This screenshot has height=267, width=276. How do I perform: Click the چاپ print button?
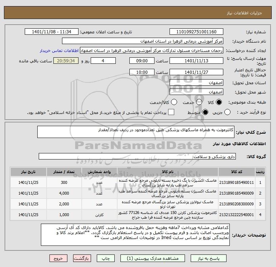coord(106,258)
